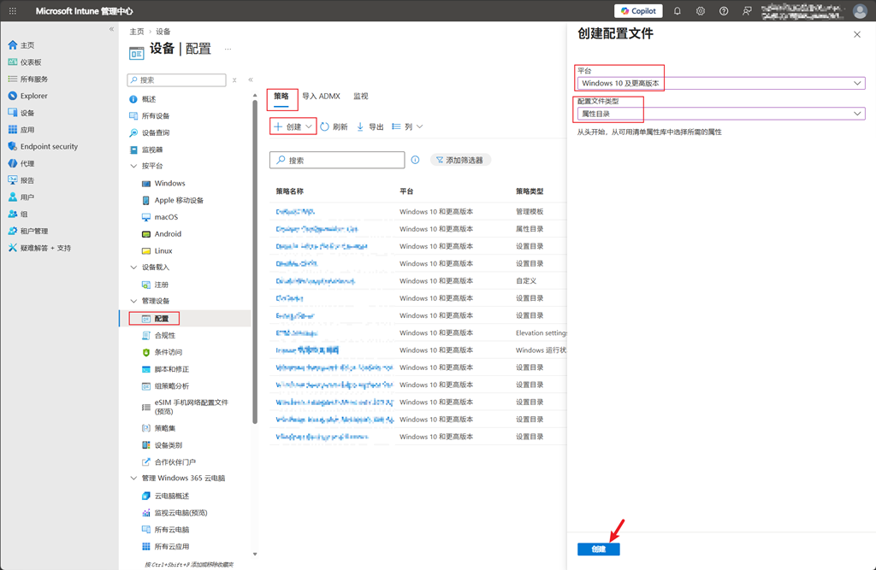
Task: Click the 添加筛选器 add filter button
Action: (460, 160)
